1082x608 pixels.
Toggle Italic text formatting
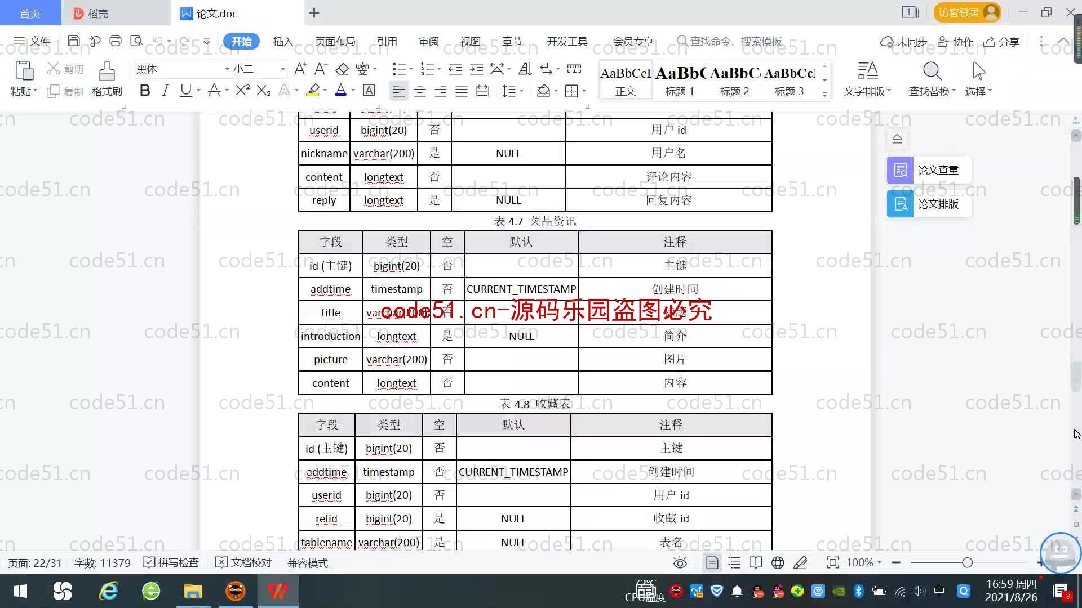165,91
